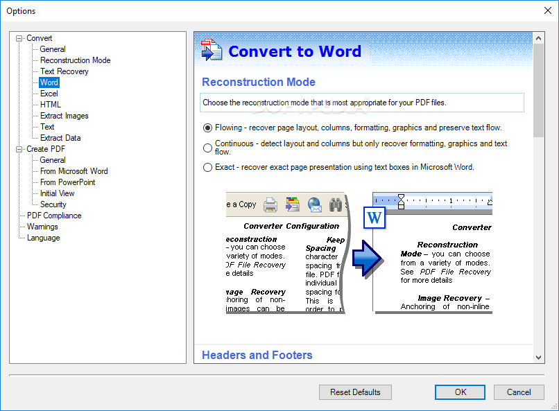Select the Flowing reconstruction mode radio
Viewport: 559px width, 411px height.
click(x=207, y=128)
